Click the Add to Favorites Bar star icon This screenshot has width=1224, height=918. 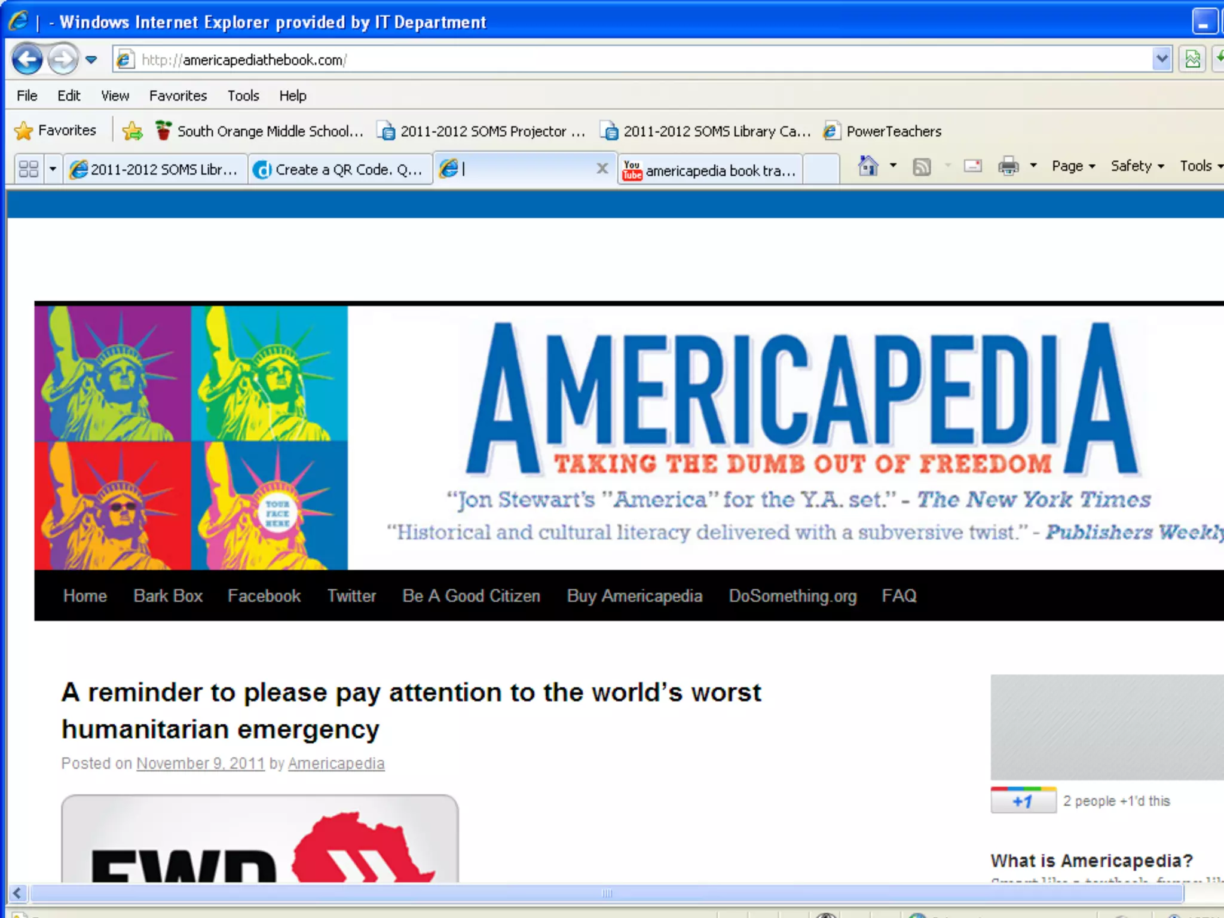133,131
